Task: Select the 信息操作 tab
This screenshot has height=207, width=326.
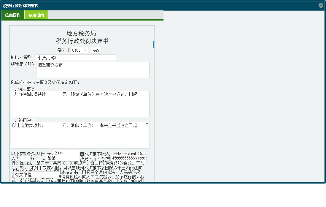Action: [13, 14]
